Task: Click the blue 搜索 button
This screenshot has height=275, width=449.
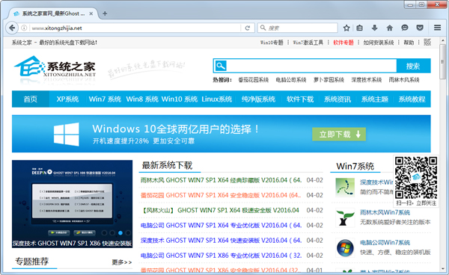Action: pyautogui.click(x=413, y=66)
